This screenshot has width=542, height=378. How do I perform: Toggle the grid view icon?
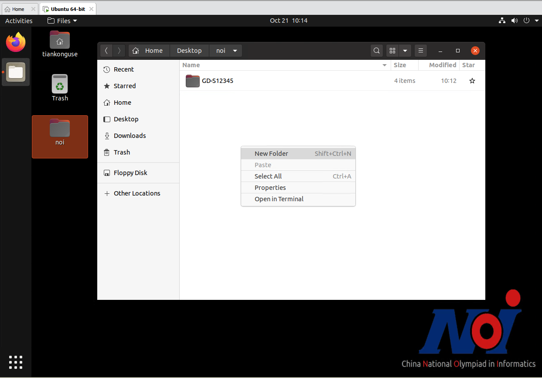[392, 51]
